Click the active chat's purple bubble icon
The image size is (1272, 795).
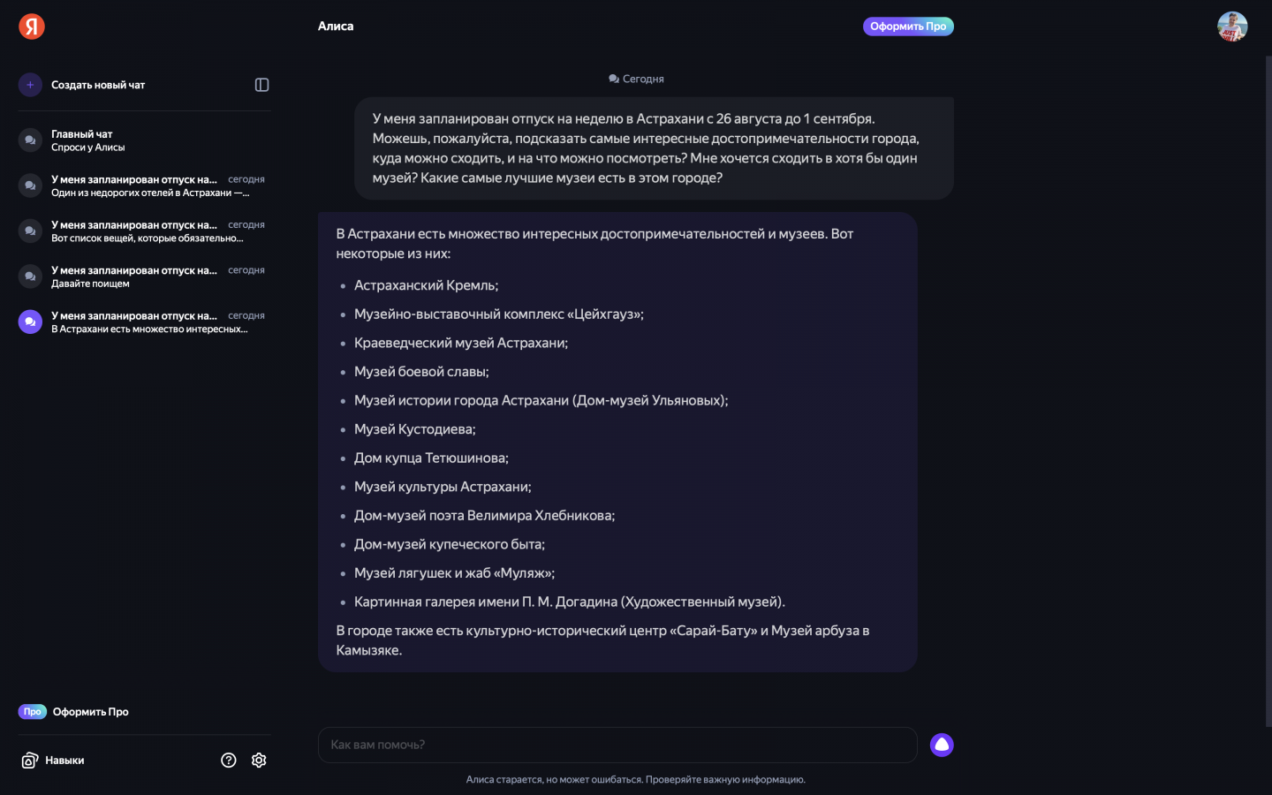30,322
